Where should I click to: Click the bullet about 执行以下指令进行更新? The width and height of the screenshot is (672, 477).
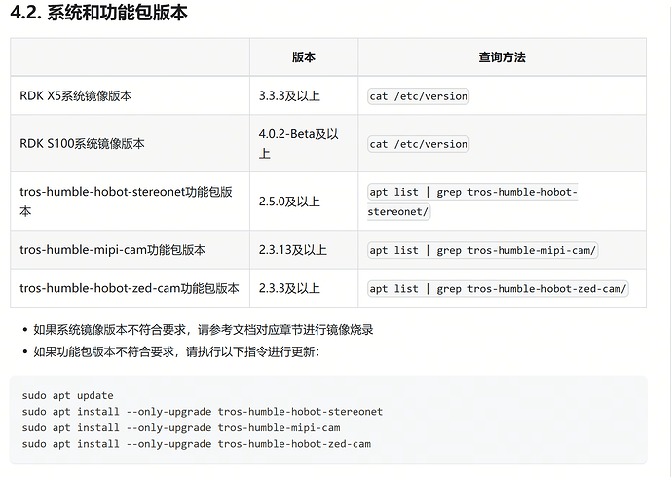point(176,352)
